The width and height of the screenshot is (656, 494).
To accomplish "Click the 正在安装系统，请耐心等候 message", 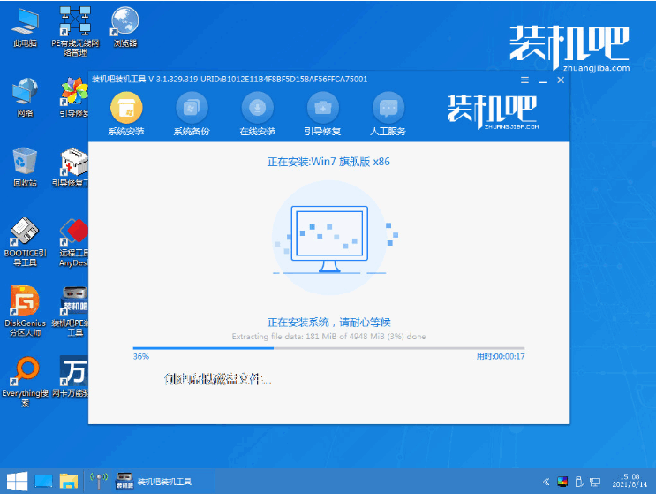I will tap(328, 322).
